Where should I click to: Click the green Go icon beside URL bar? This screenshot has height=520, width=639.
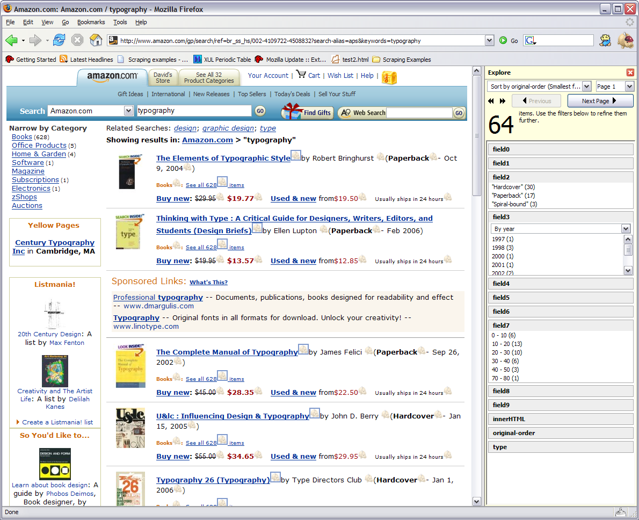(x=503, y=40)
